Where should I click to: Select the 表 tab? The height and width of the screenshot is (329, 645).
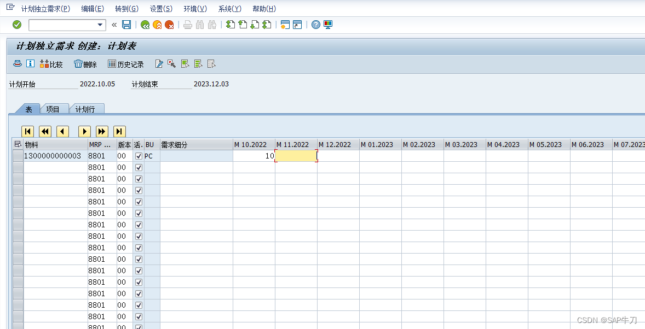28,109
